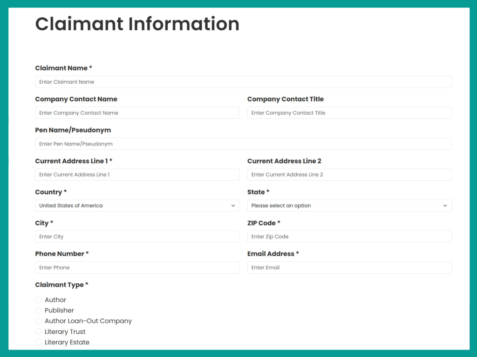Click the Claimant Information heading
Screen dimensions: 477x357
pyautogui.click(x=137, y=24)
